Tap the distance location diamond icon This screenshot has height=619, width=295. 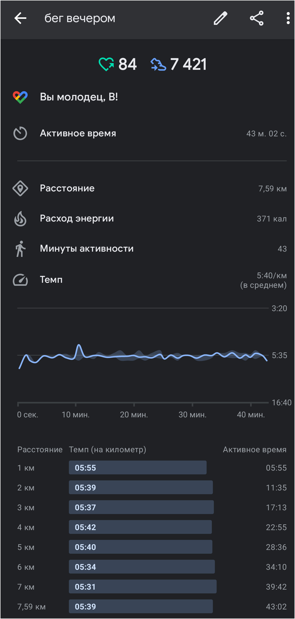click(20, 188)
